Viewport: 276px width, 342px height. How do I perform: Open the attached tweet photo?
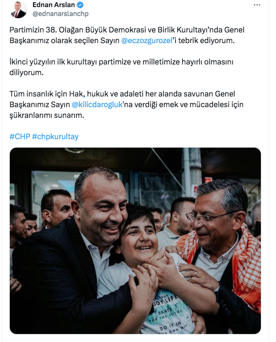click(x=135, y=241)
